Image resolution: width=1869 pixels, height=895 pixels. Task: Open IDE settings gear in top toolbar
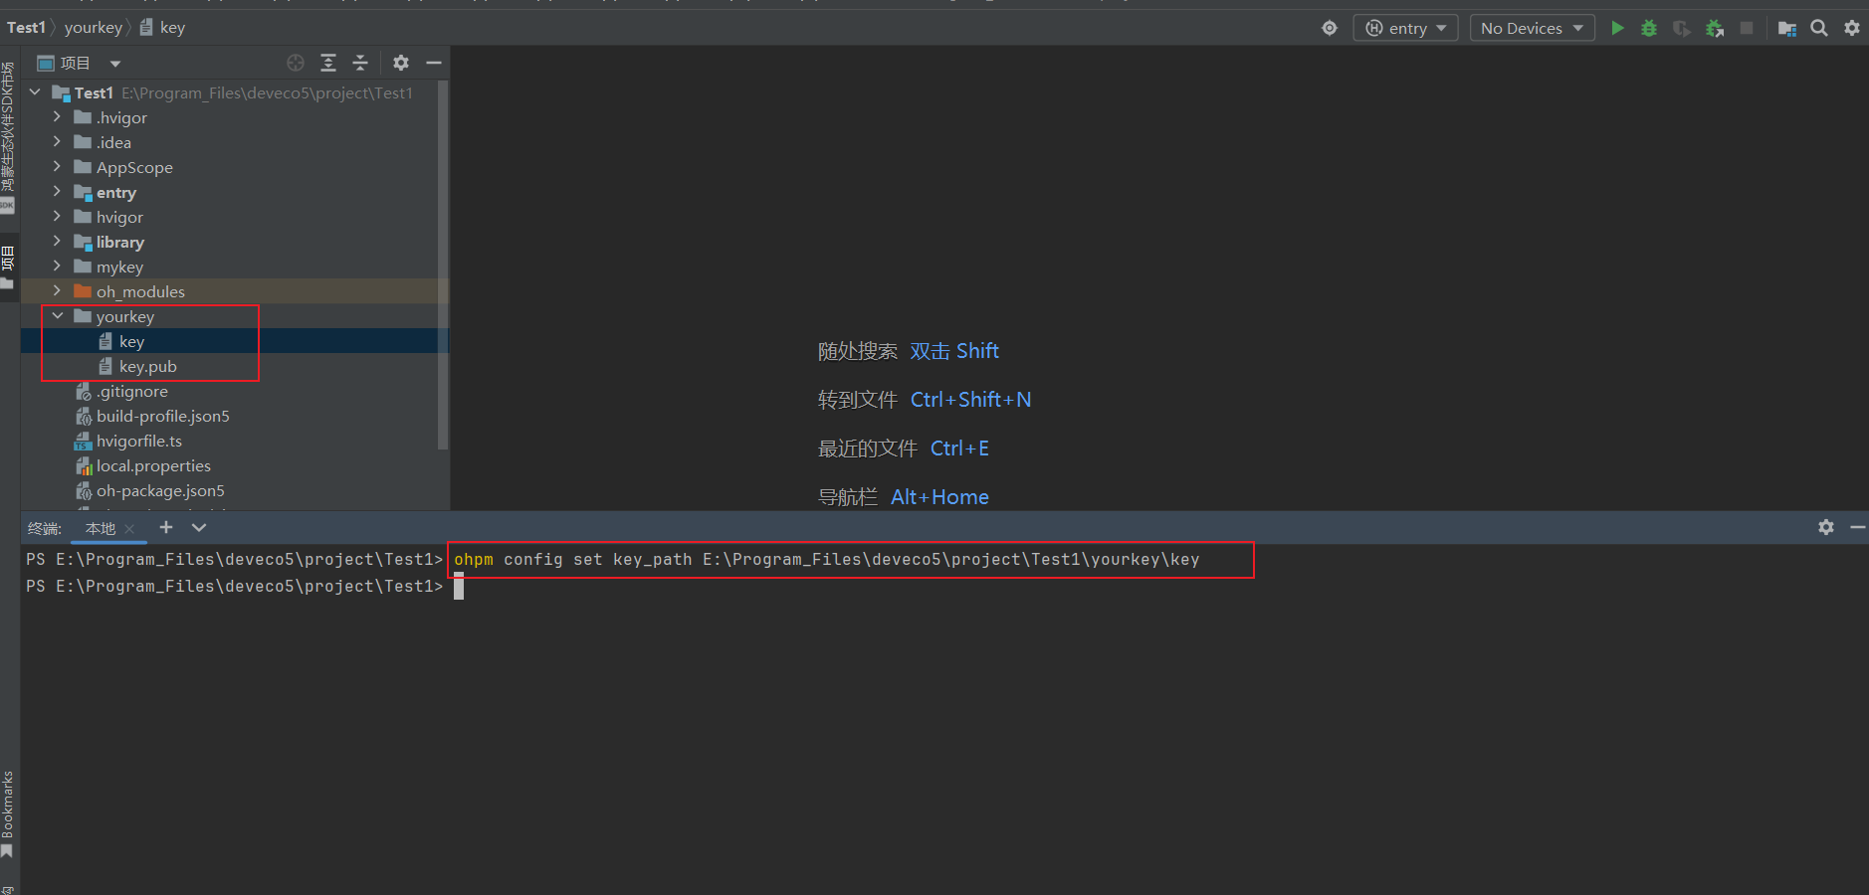[1851, 28]
